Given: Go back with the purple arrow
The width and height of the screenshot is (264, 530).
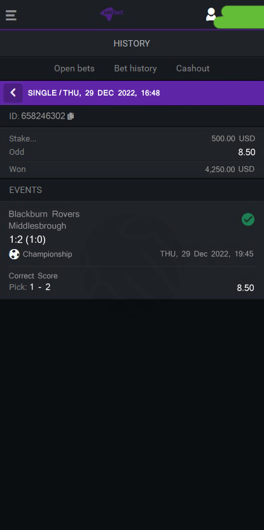Looking at the screenshot, I should [13, 92].
